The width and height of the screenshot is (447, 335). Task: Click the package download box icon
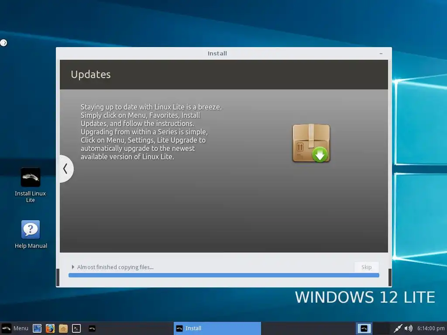click(311, 143)
